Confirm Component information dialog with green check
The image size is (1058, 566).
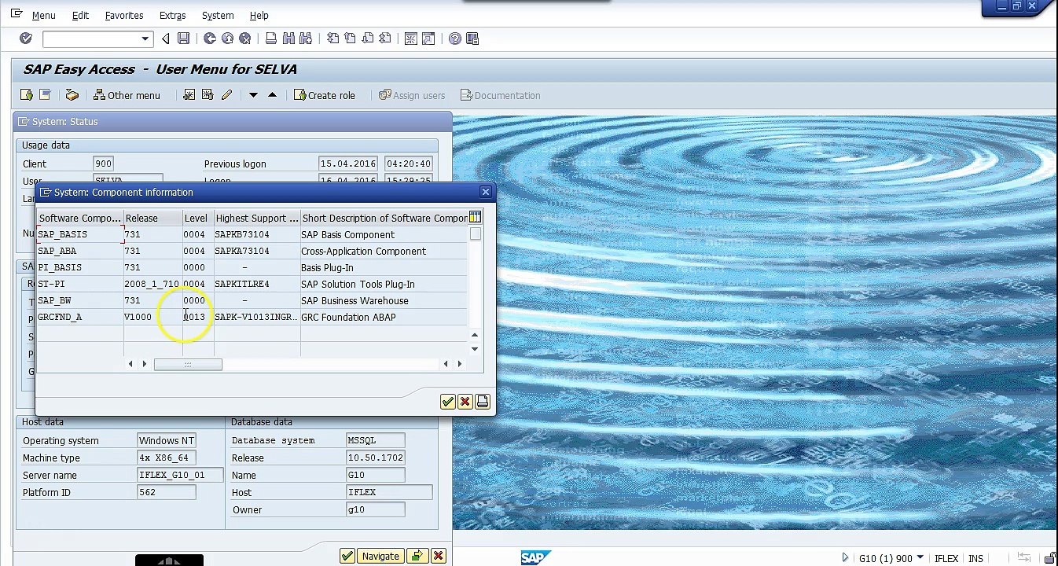(447, 402)
